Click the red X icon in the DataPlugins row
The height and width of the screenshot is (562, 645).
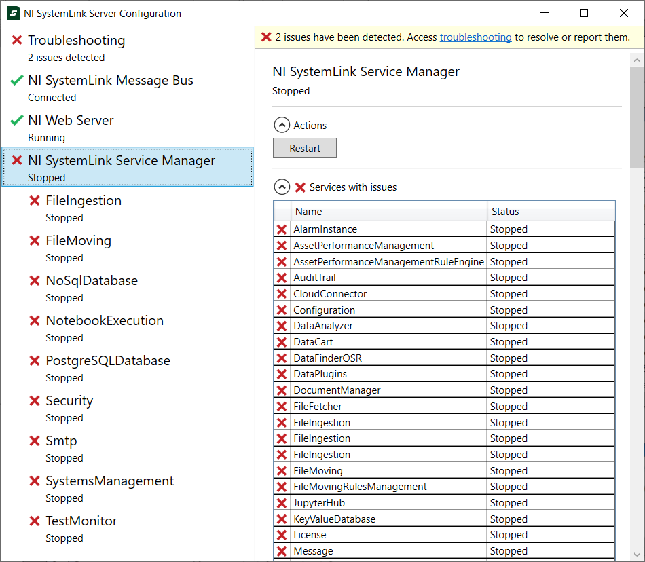coord(282,374)
